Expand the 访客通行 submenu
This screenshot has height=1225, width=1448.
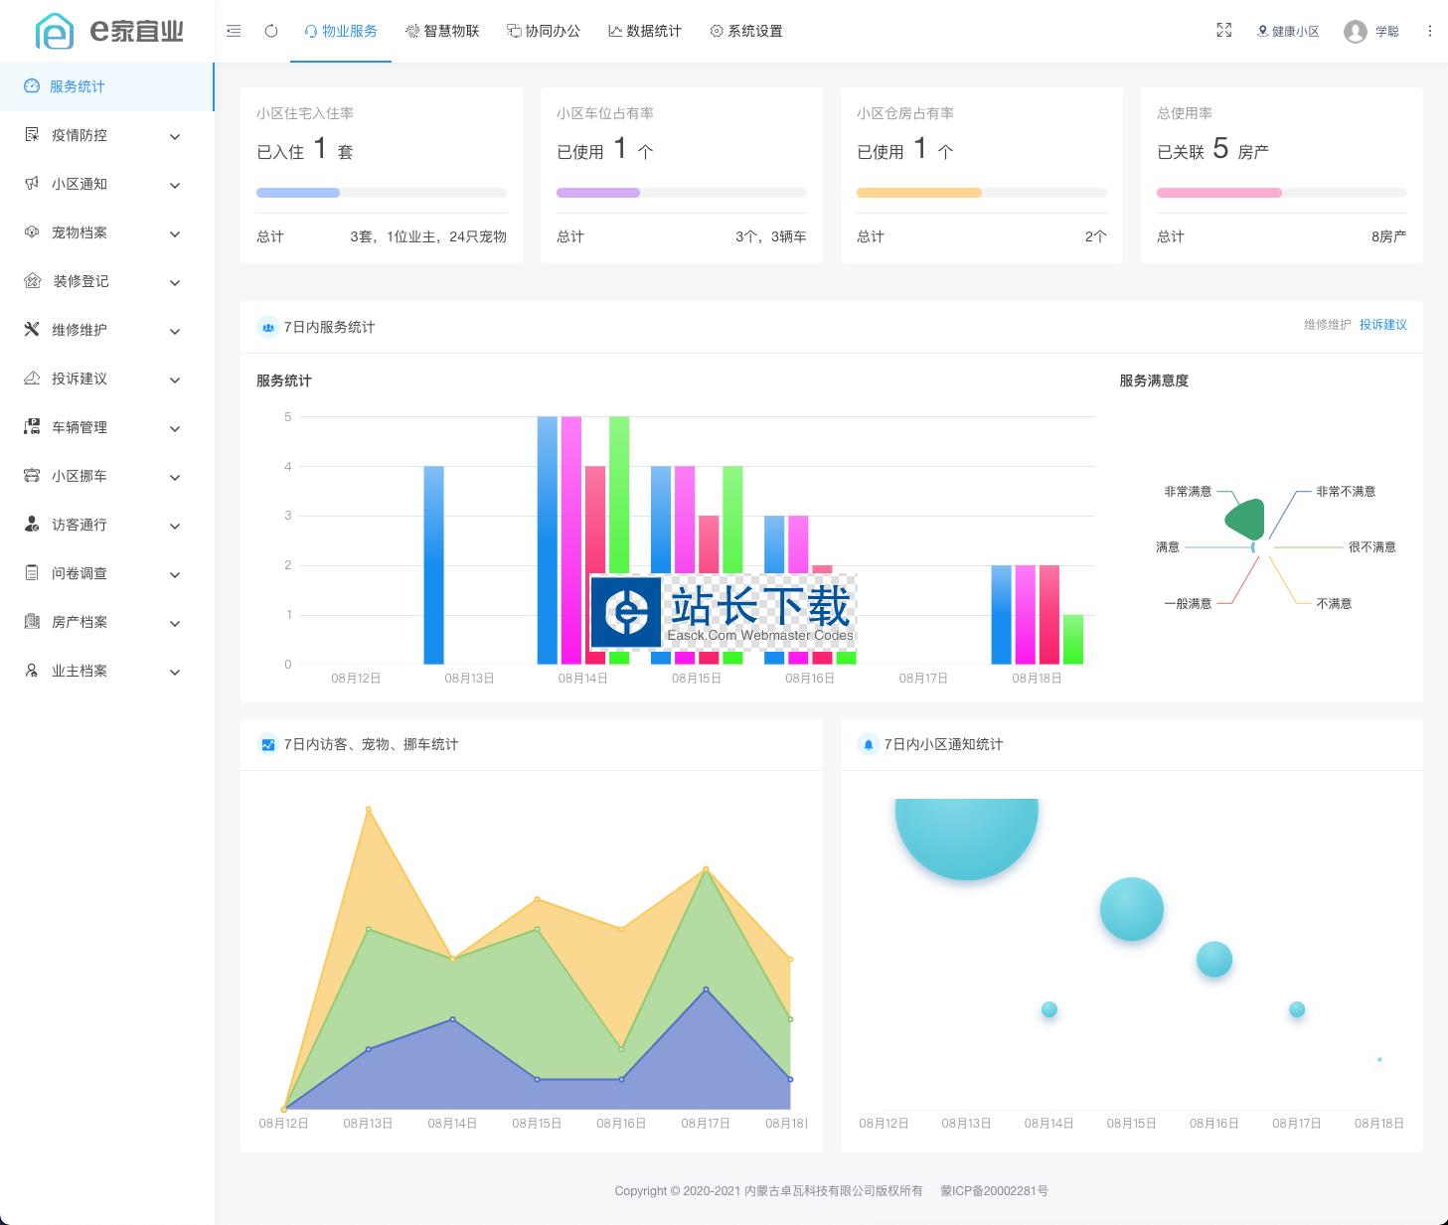click(x=107, y=525)
